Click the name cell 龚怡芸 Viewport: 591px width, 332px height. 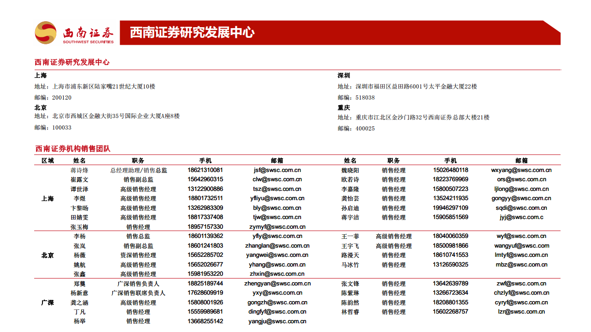(350, 198)
